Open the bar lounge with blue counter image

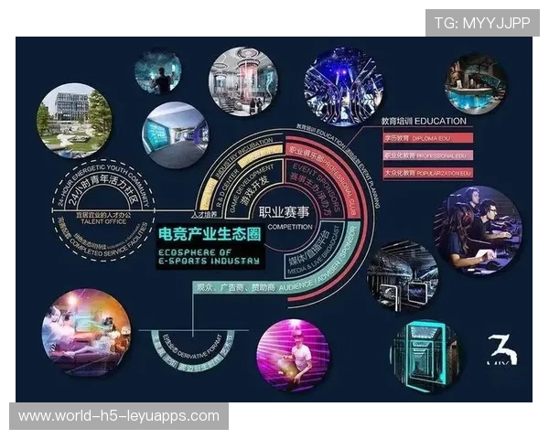(x=476, y=84)
